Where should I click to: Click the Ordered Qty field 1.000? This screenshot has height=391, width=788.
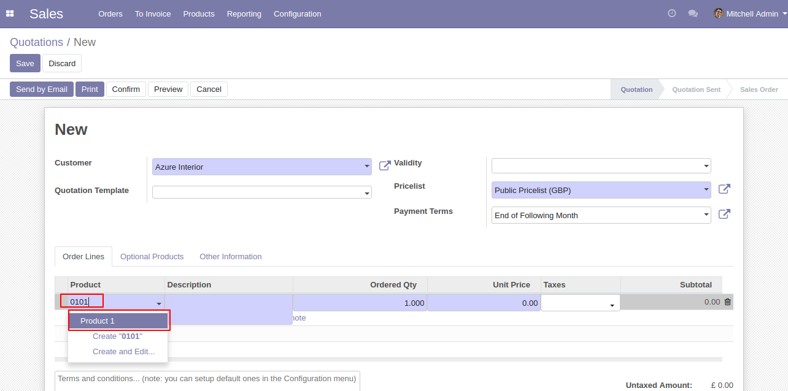360,303
